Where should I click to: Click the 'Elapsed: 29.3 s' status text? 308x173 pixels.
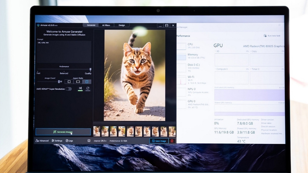100,141
